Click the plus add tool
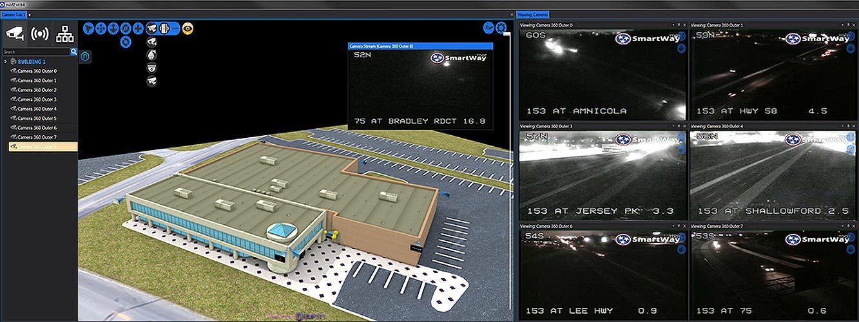 pos(138,28)
